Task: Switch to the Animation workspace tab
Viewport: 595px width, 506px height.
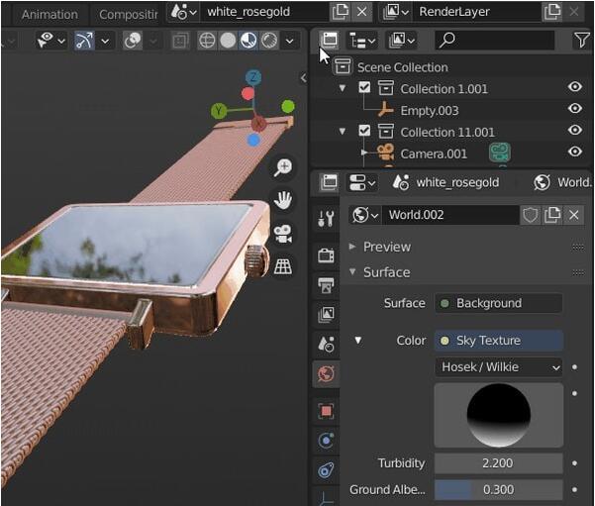Action: [x=50, y=15]
